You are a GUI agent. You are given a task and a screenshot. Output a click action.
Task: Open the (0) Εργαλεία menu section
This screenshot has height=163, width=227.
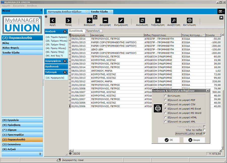coord(22,120)
